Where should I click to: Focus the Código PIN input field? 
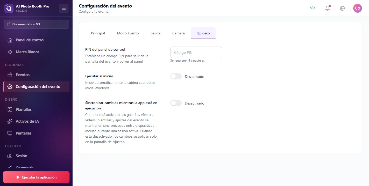point(196,52)
